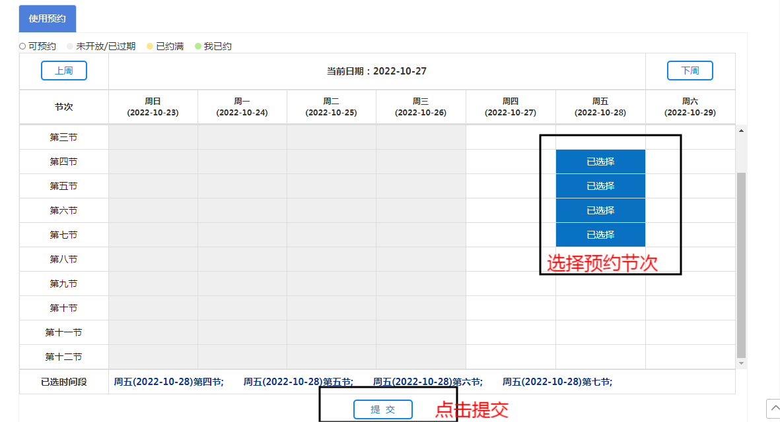780x422 pixels.
Task: Select Thursday 第三节 time slot
Action: pos(511,137)
